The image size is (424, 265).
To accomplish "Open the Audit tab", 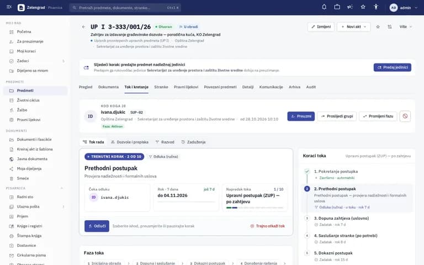I will coord(311,87).
